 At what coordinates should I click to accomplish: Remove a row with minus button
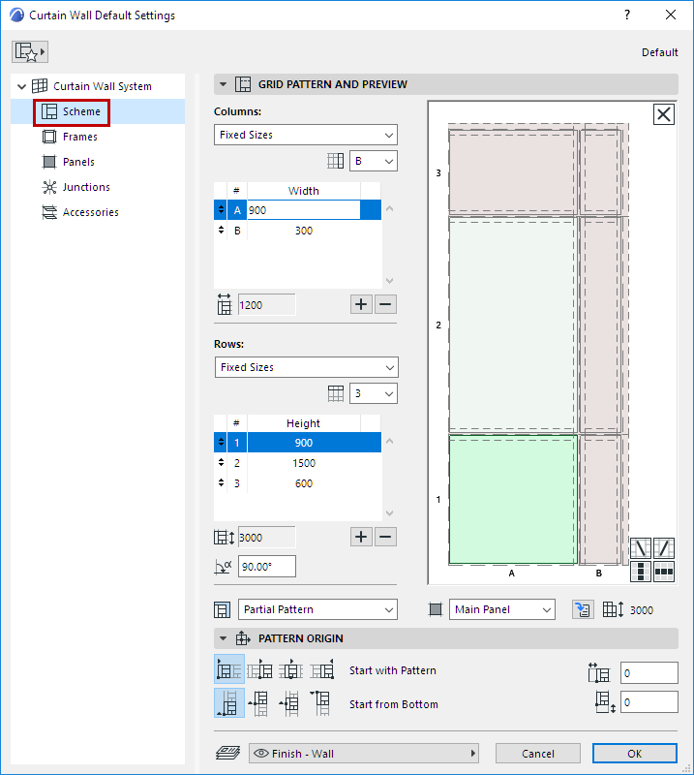[x=386, y=537]
